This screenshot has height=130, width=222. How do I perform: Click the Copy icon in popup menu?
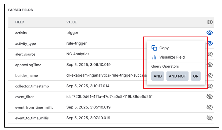click(x=154, y=48)
